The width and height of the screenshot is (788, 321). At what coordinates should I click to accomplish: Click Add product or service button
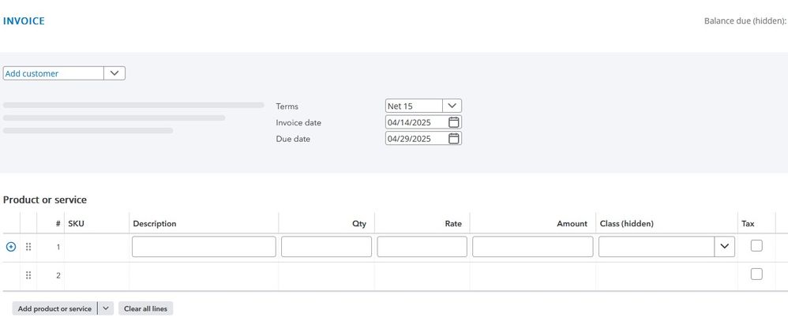coord(54,308)
